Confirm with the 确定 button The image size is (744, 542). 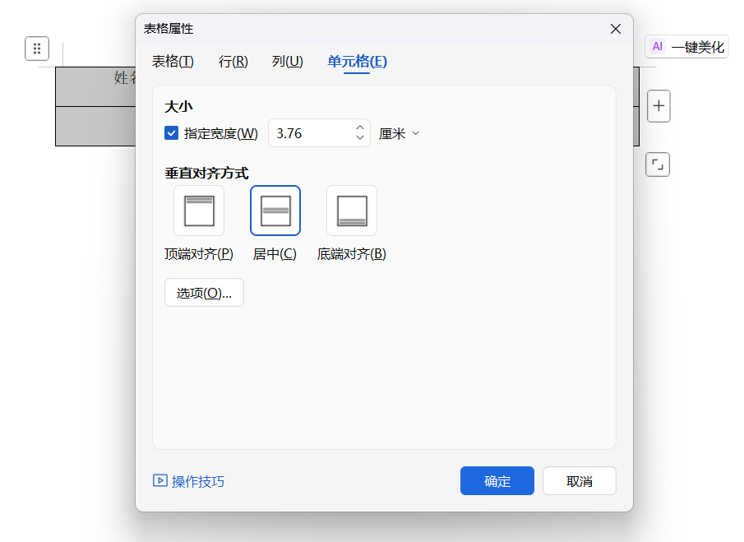click(497, 481)
